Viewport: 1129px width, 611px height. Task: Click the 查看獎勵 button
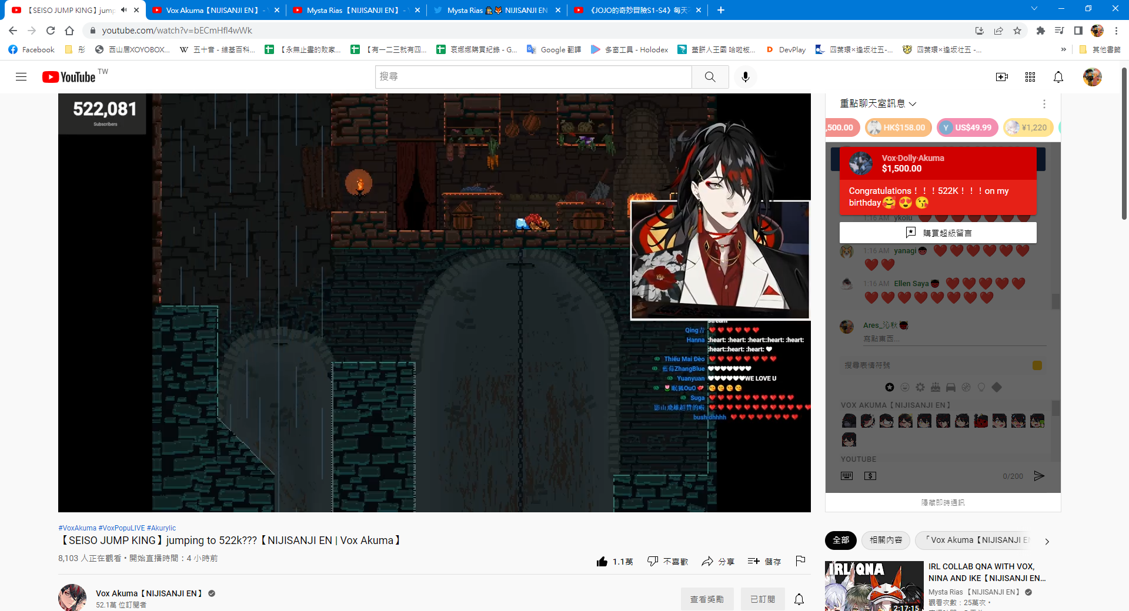(707, 599)
